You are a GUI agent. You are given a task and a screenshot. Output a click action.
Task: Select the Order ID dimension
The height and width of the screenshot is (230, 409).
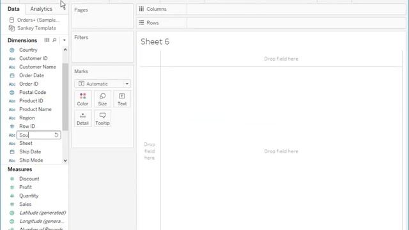pos(29,84)
